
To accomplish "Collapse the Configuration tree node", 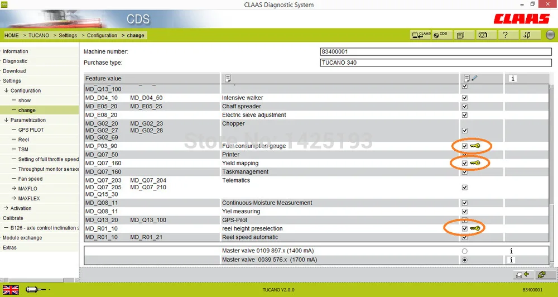I will pyautogui.click(x=6, y=90).
